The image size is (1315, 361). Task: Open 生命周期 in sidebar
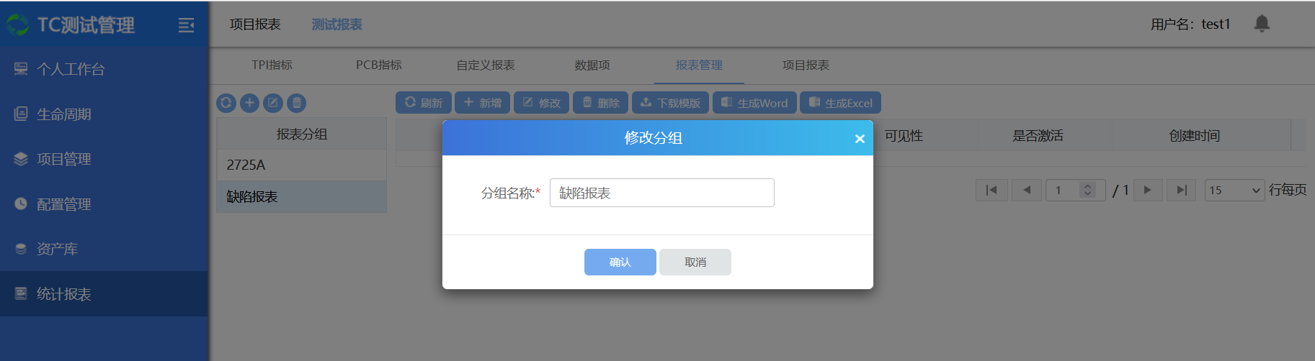104,114
